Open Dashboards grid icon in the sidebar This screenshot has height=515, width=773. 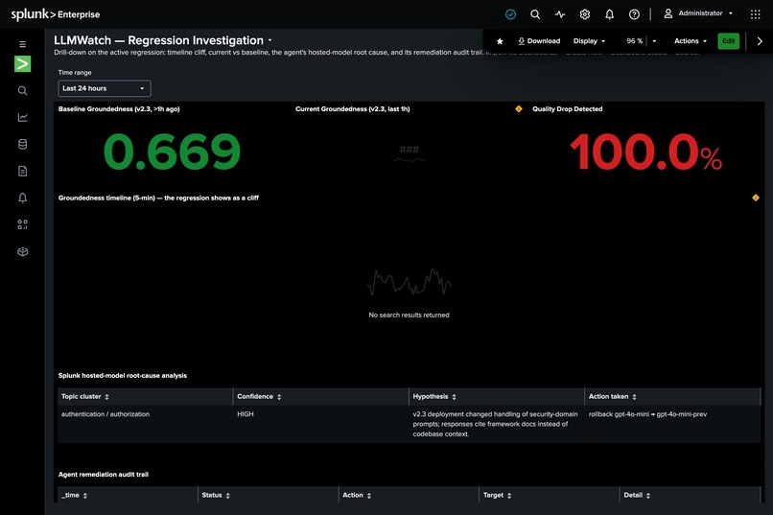(23, 224)
